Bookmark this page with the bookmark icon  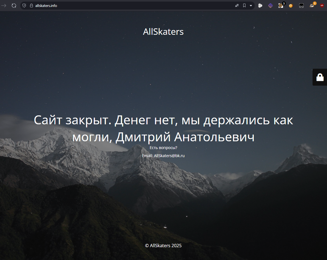244,6
